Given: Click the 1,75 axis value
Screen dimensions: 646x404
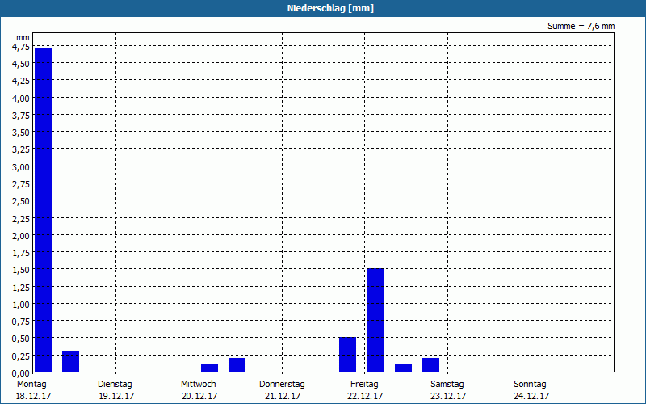Looking at the screenshot, I should (21, 253).
